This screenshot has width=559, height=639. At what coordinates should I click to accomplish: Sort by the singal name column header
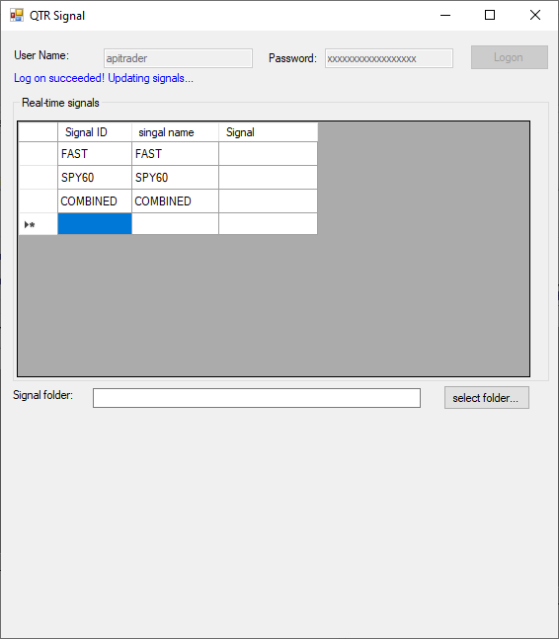[175, 132]
